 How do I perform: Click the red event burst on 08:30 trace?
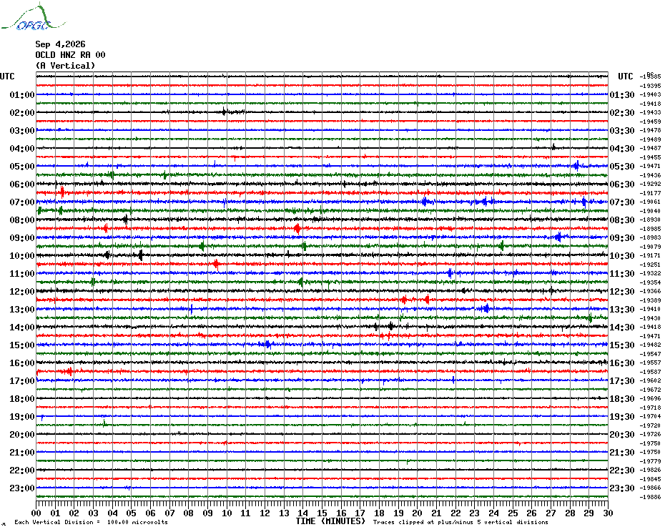pyautogui.click(x=297, y=229)
